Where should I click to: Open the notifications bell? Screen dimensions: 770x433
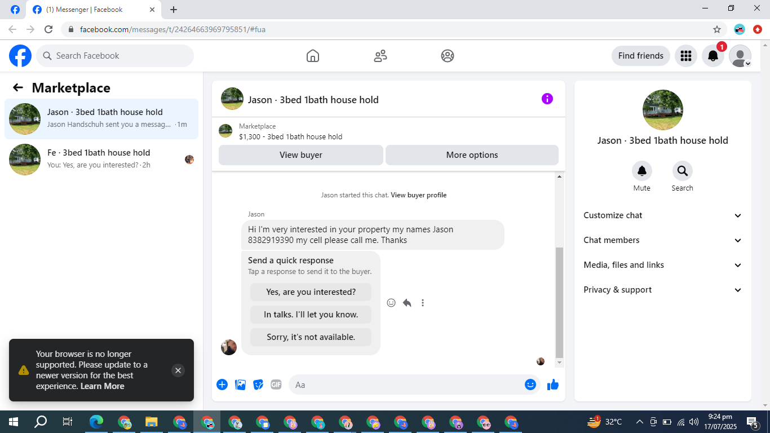tap(713, 56)
